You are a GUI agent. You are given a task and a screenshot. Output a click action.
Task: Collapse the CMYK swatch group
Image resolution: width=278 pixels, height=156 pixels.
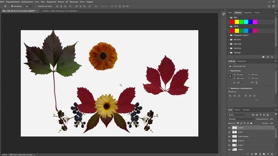point(229,26)
